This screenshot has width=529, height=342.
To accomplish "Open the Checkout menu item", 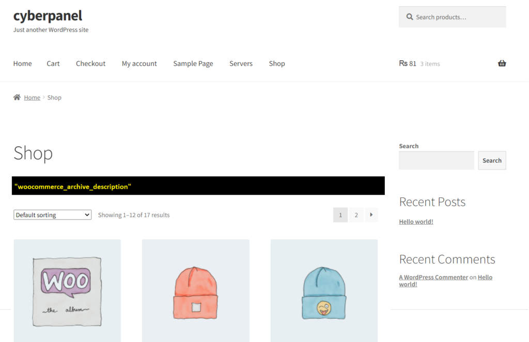I will 90,64.
